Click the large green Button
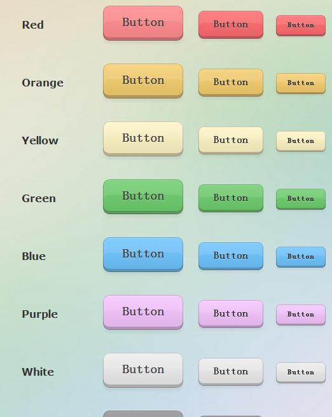 143,196
